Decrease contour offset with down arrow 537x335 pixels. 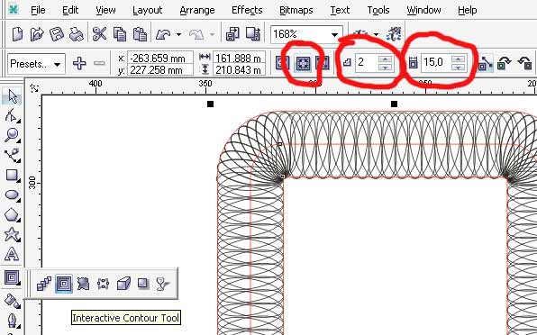(x=459, y=68)
